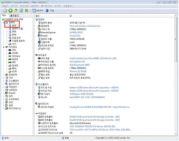Select 메모리 tree item
Viewport: 179px width, 141px height.
point(15,59)
